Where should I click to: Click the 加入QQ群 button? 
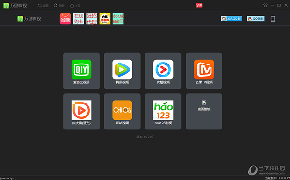[232, 19]
